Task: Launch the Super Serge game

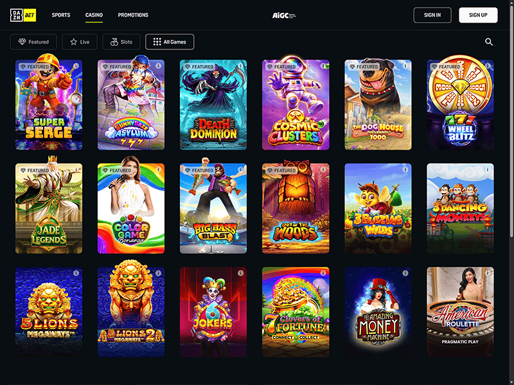Action: coord(49,105)
